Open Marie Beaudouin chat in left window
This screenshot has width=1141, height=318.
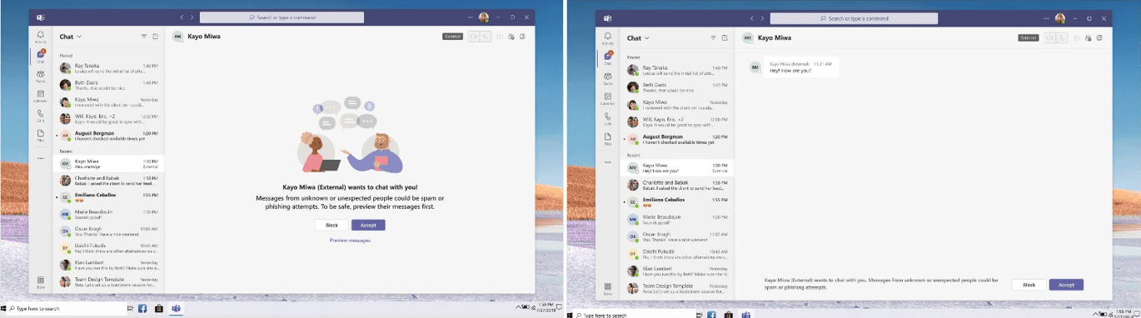point(109,214)
